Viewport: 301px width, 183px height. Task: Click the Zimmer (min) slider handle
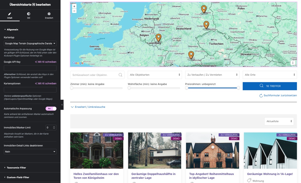click(72, 88)
